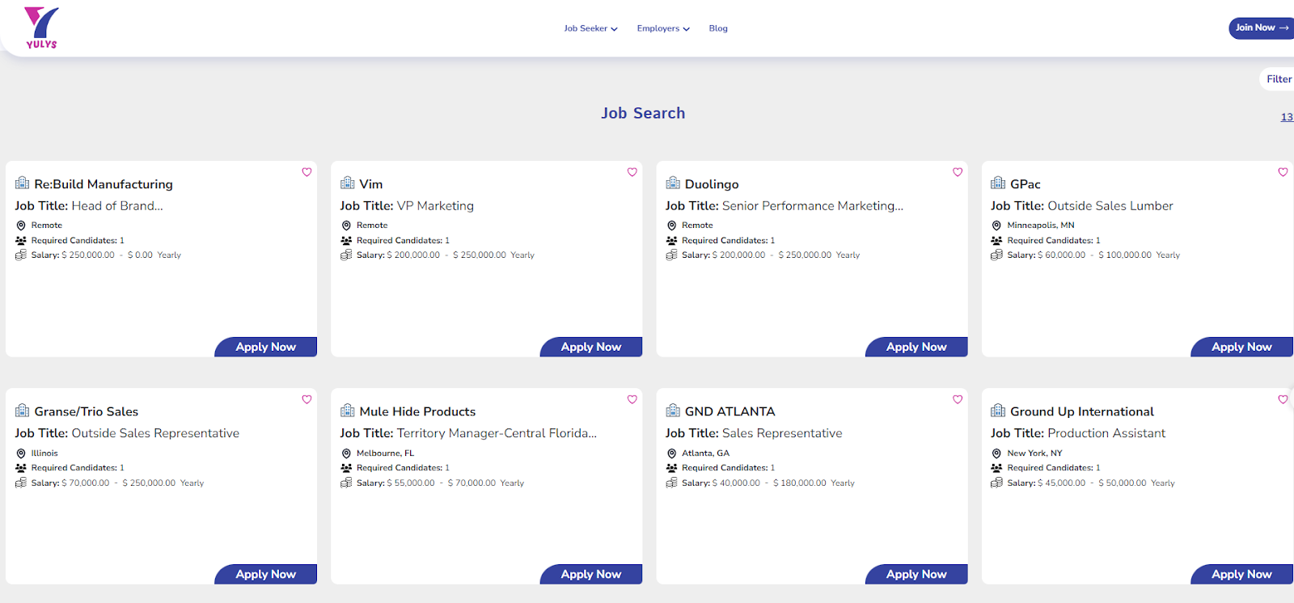
Task: Toggle heart on GPac job card
Action: click(1283, 172)
